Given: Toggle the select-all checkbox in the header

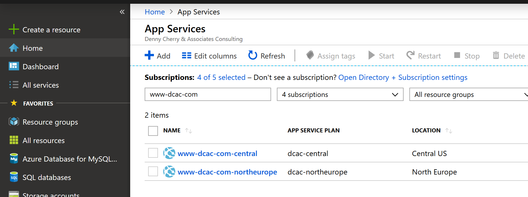Looking at the screenshot, I should tap(153, 131).
